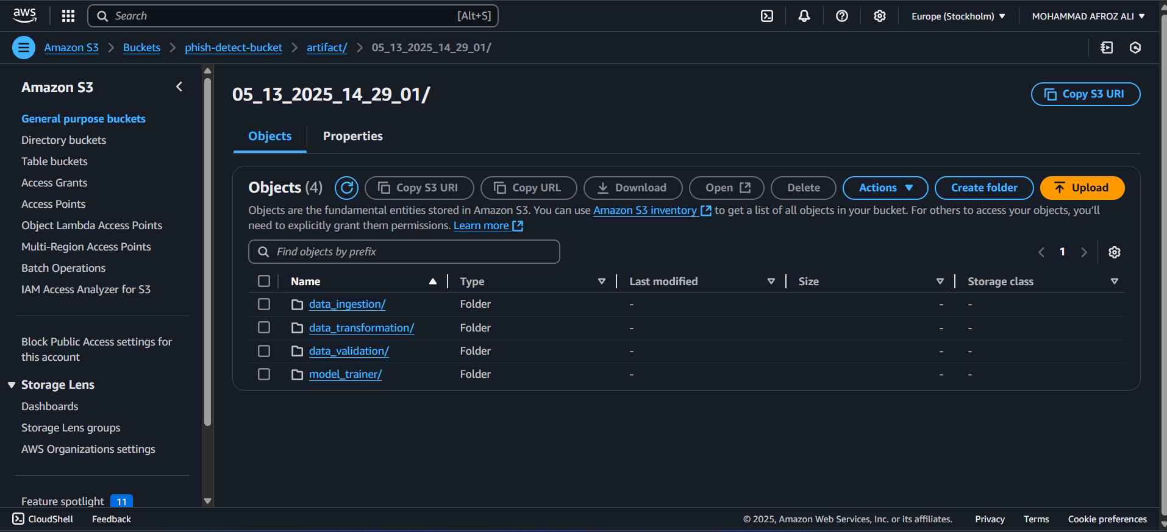Check the data_ingestion/ folder checkbox

tap(264, 304)
